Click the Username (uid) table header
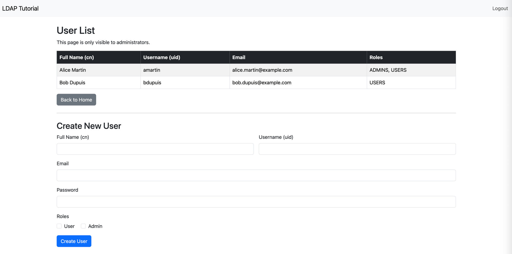Screen dimensions: 512x254 [162, 57]
